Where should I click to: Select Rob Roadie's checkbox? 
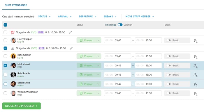(5, 75)
